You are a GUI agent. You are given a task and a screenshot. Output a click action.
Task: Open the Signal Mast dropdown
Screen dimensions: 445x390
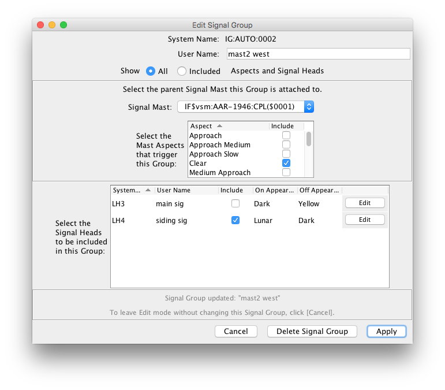tap(245, 106)
